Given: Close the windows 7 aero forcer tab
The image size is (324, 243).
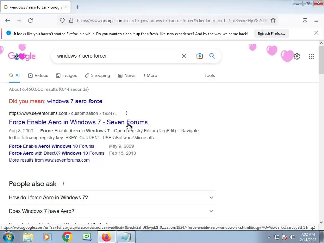Looking at the screenshot, I should (x=65, y=7).
